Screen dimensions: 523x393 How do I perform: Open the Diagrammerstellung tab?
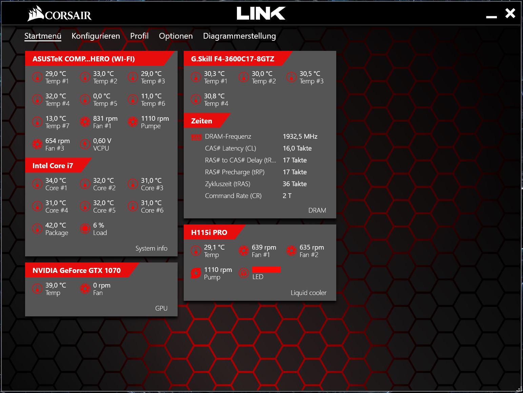click(239, 36)
